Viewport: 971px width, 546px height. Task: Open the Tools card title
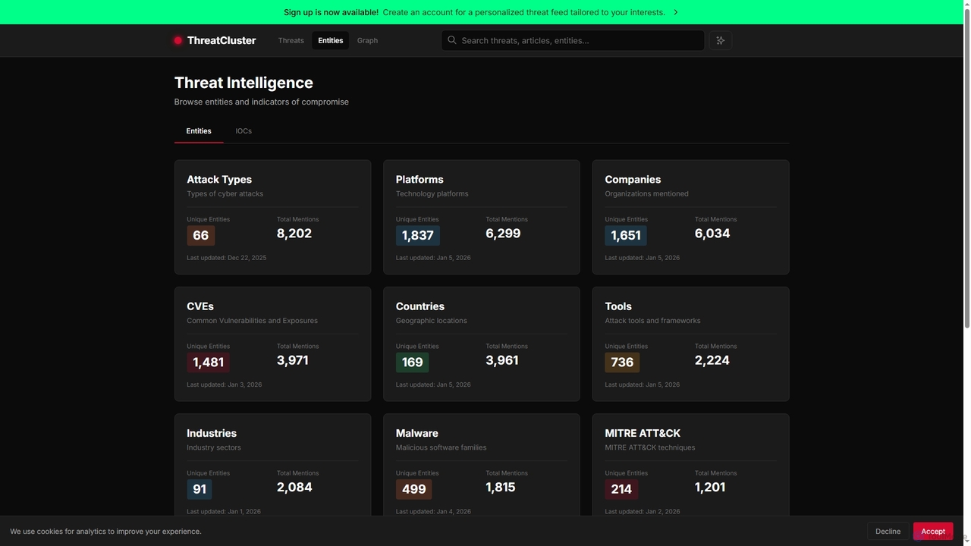click(618, 306)
